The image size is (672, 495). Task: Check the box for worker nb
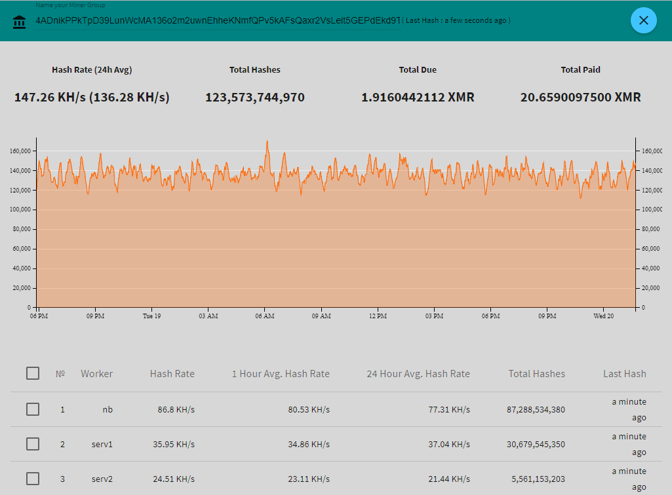(x=33, y=409)
